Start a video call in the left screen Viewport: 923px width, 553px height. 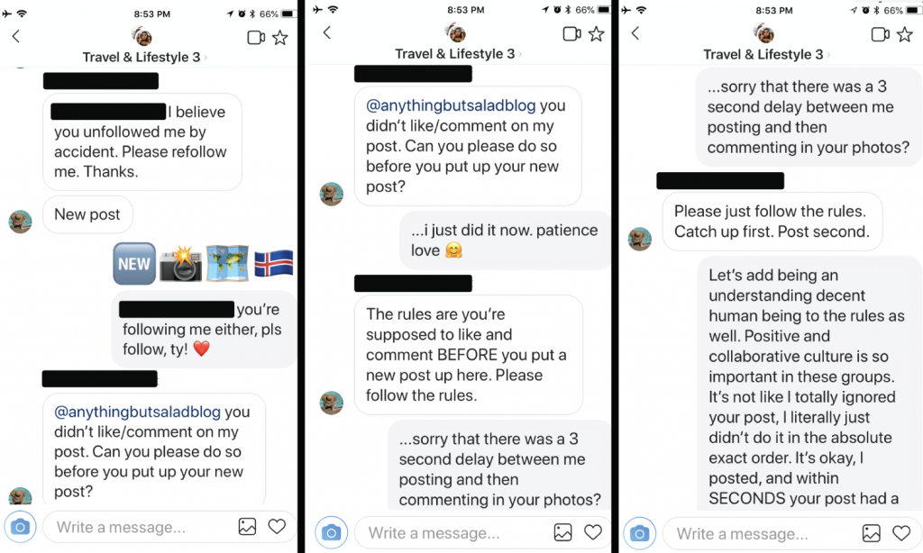pyautogui.click(x=256, y=38)
